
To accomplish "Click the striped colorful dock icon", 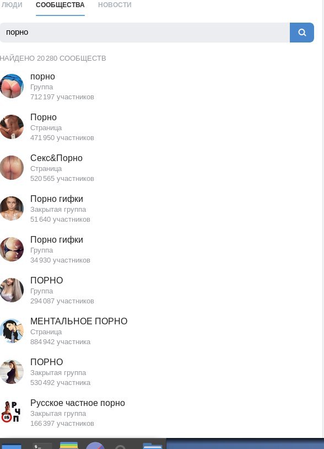I will click(69, 445).
